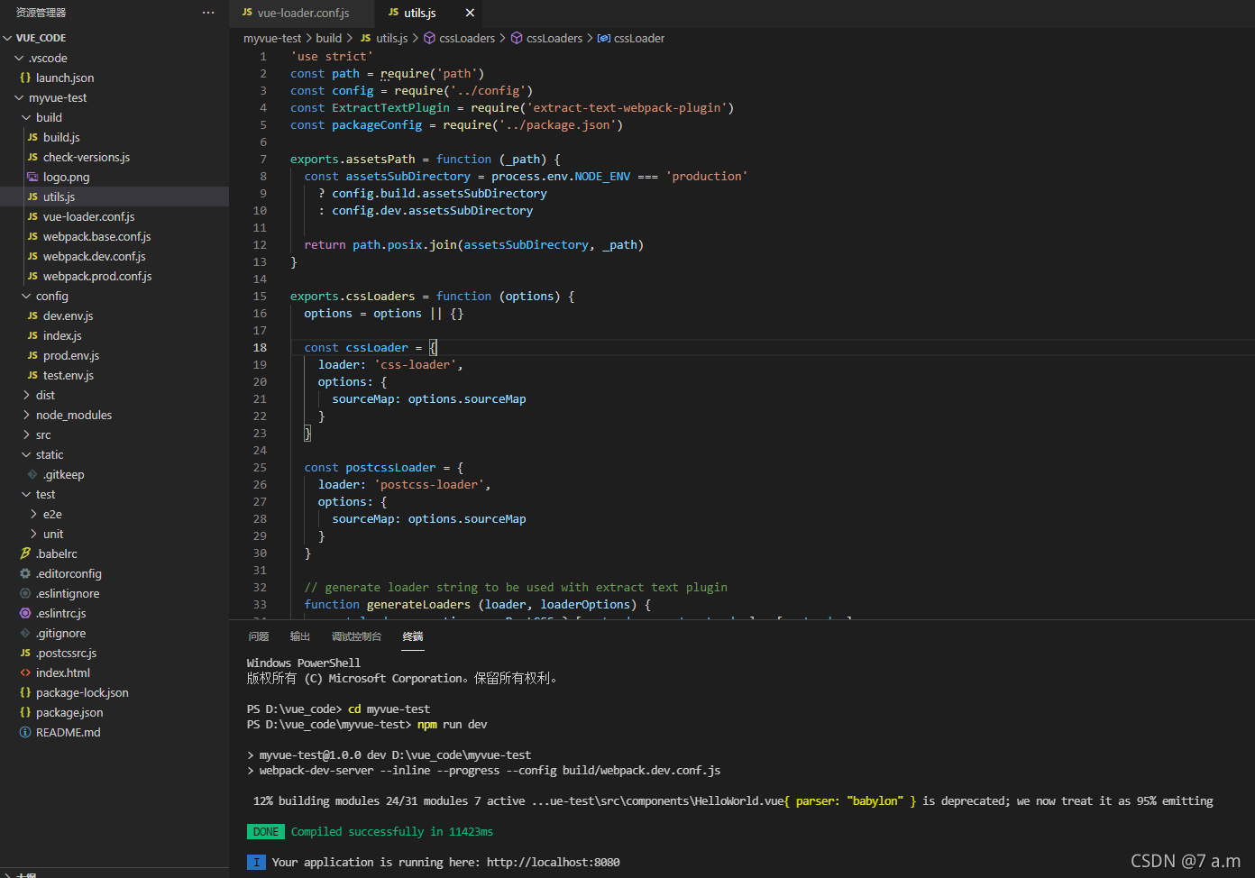This screenshot has width=1255, height=878.
Task: Open the Explorer more actions (…) menu
Action: pos(208,13)
